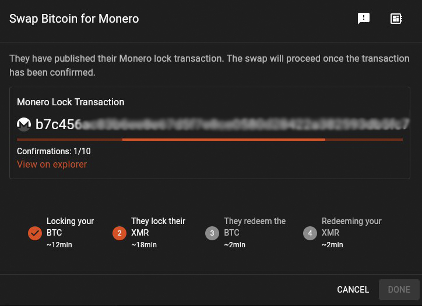This screenshot has width=422, height=306.
Task: Click the Swap Bitcoin for Monero title
Action: 74,19
